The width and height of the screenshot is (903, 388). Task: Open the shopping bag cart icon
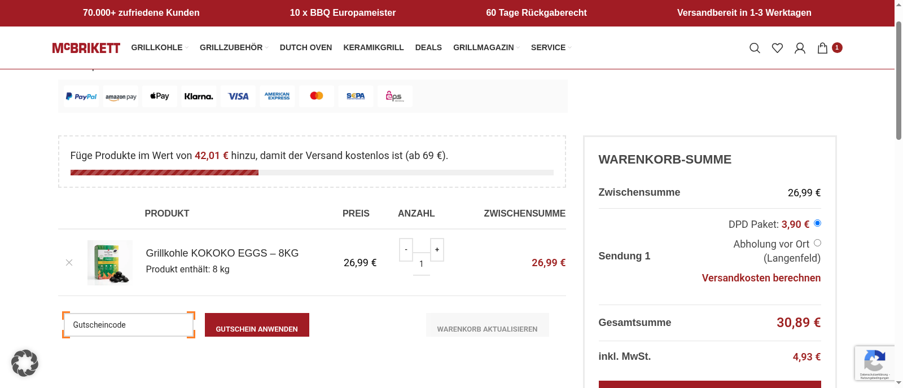(823, 48)
